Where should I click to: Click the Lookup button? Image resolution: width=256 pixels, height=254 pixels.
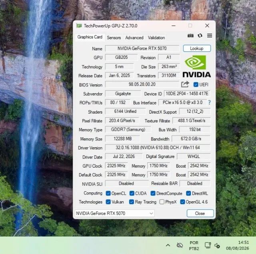click(x=197, y=48)
